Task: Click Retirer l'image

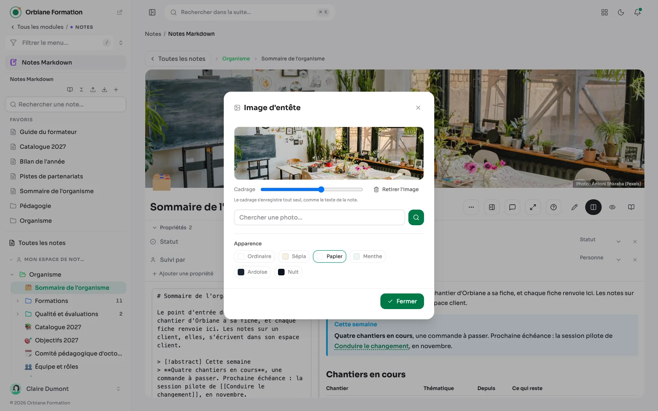Action: pyautogui.click(x=396, y=189)
